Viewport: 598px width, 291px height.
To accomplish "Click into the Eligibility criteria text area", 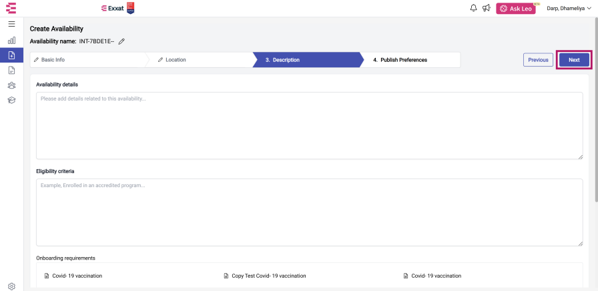I will coord(309,212).
